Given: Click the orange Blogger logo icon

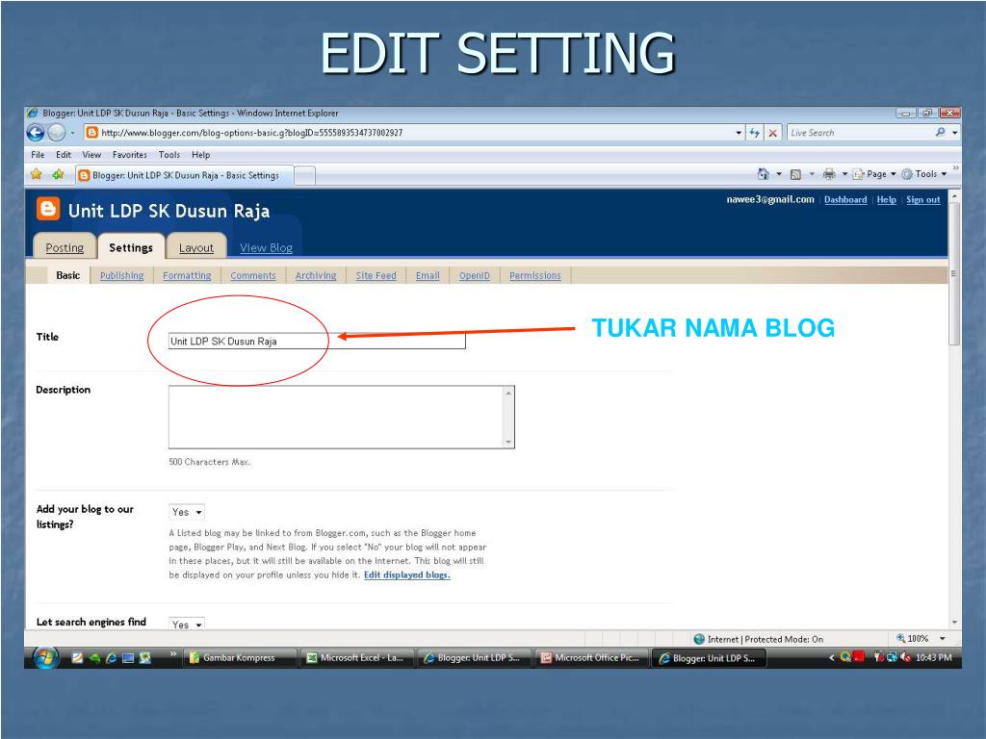Looking at the screenshot, I should pyautogui.click(x=48, y=209).
